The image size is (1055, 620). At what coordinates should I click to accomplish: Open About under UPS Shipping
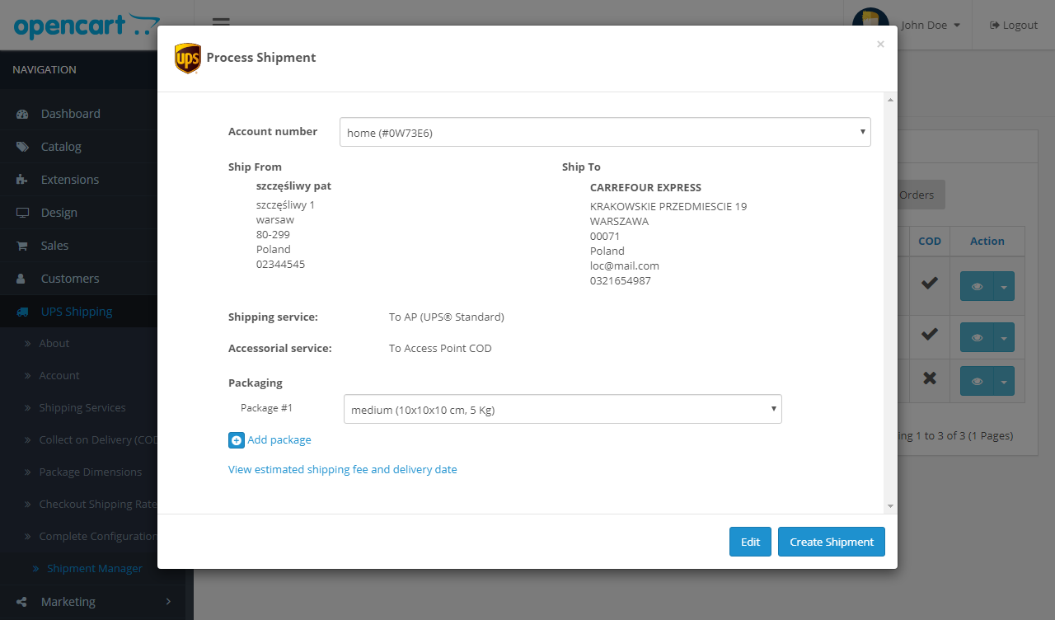pos(54,343)
